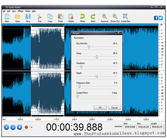The width and height of the screenshot is (167, 138).
Task: Open the Twitter share icon
Action: pos(161,18)
